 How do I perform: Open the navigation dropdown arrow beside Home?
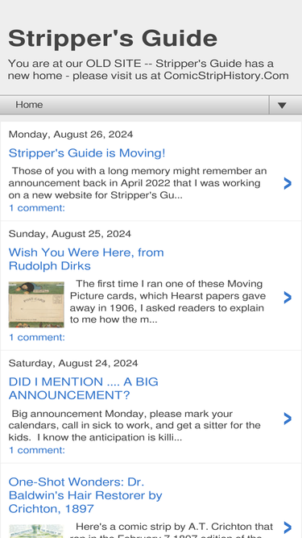click(x=282, y=106)
